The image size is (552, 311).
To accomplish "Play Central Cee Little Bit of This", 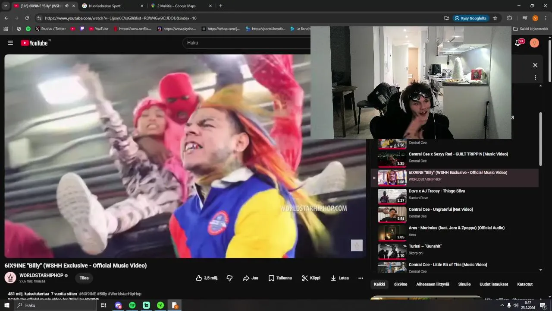I will tap(455, 268).
